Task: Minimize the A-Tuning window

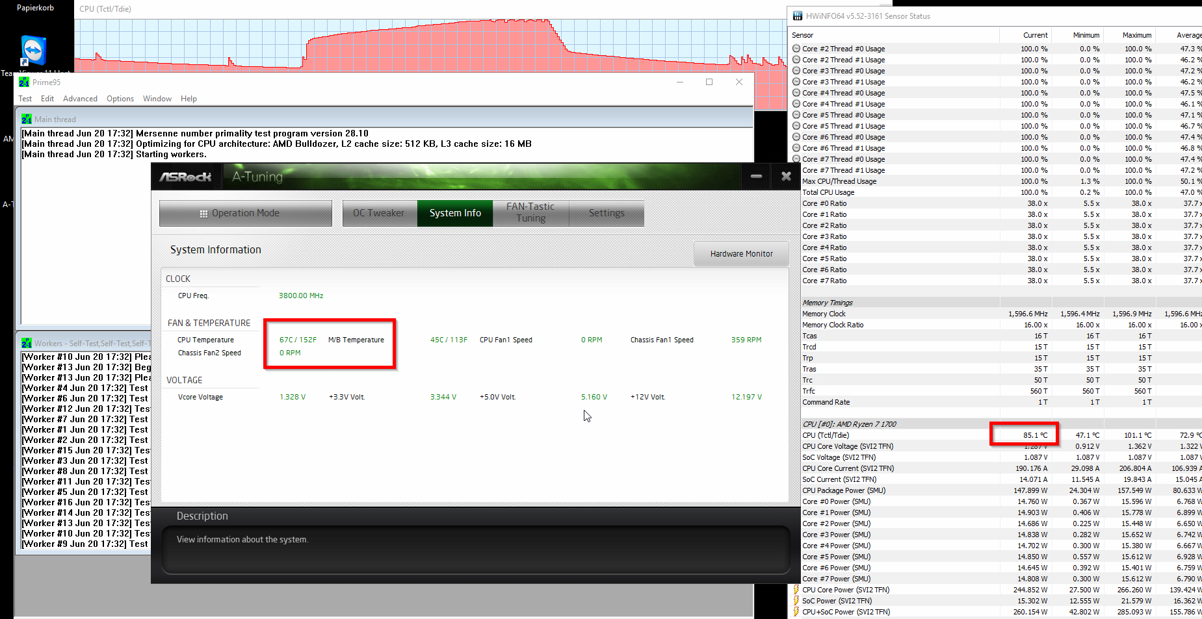Action: tap(756, 176)
